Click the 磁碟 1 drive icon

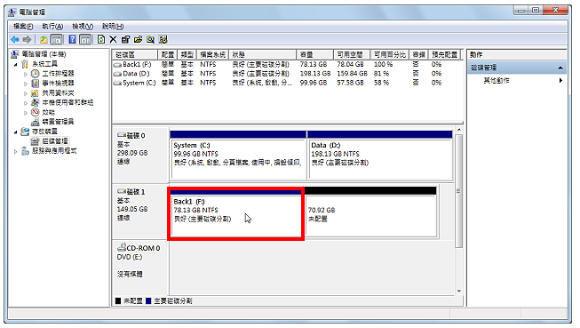point(122,191)
